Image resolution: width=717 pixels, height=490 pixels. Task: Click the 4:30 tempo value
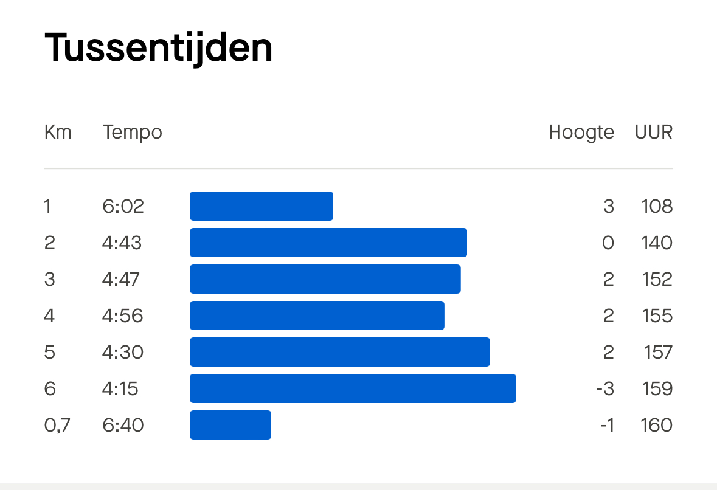click(x=123, y=353)
